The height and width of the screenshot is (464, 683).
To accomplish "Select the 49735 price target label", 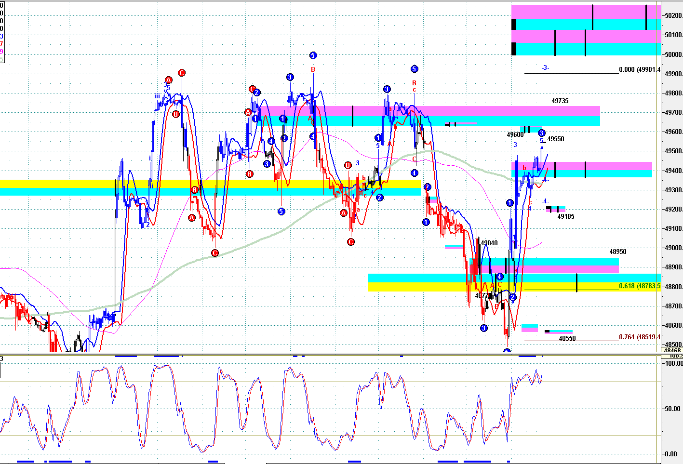I will (560, 101).
